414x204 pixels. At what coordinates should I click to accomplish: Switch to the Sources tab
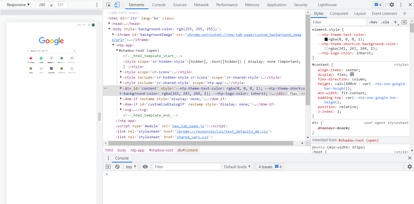point(180,5)
